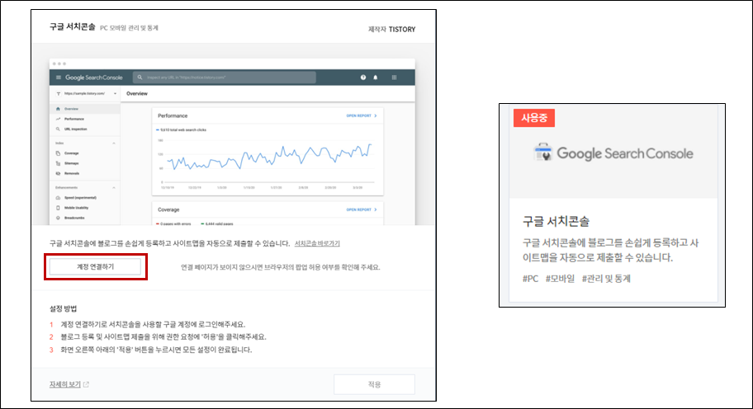Click the #PC tag on the plugin card
The image size is (753, 409).
pyautogui.click(x=530, y=279)
